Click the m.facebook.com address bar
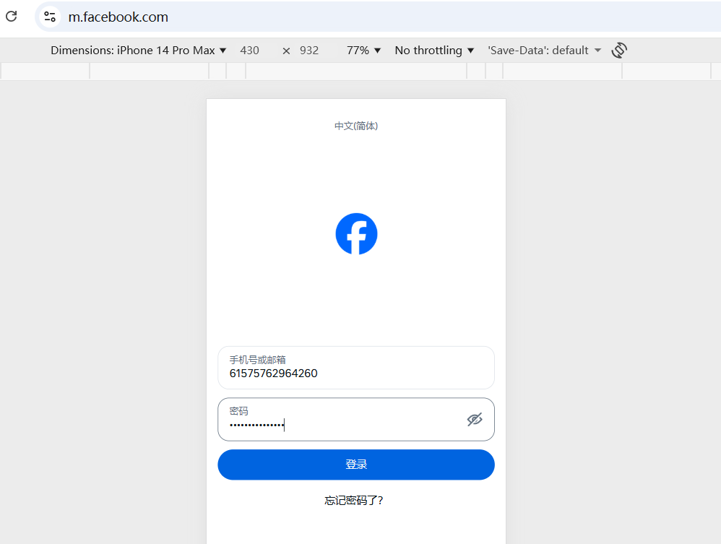721x544 pixels. (x=377, y=17)
